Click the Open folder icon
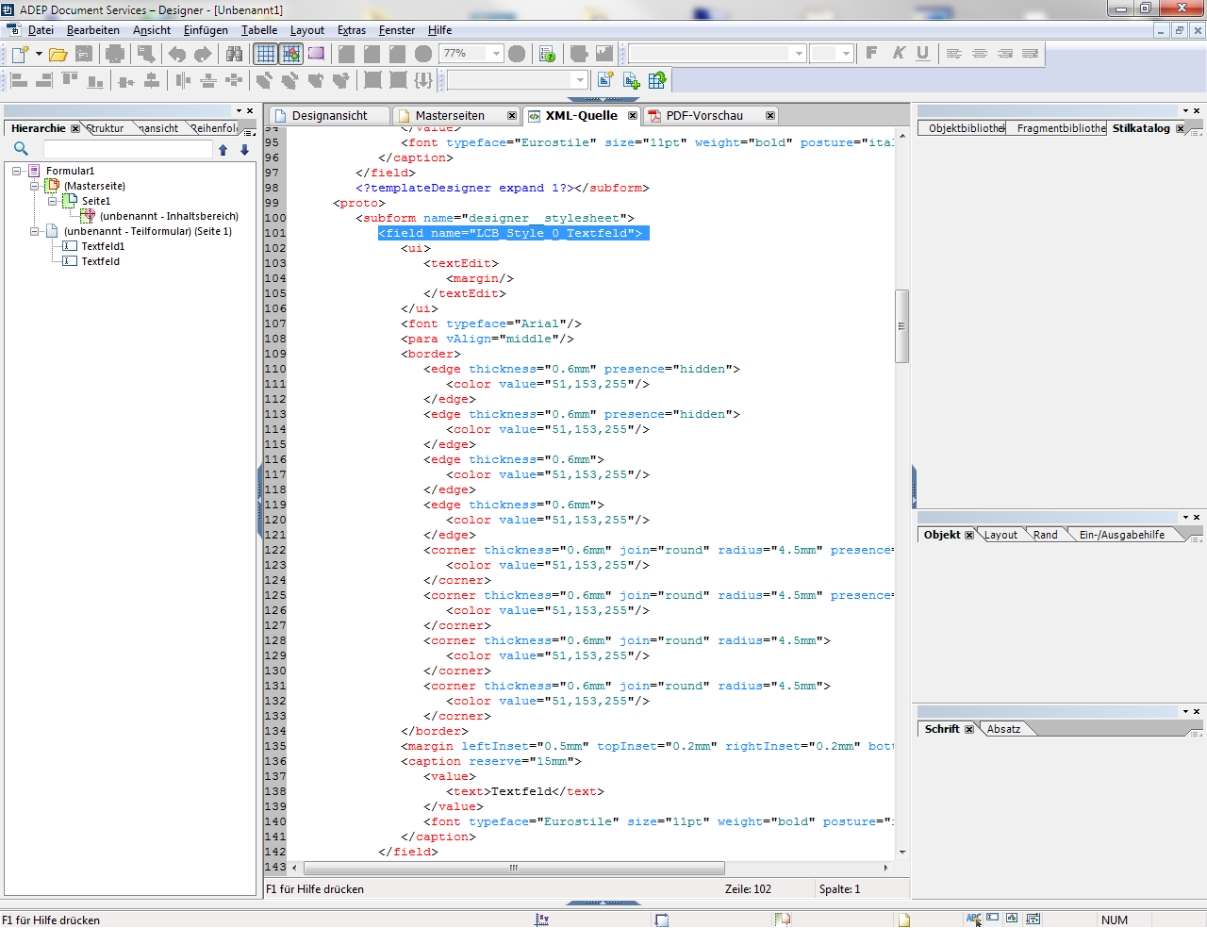 coord(58,54)
